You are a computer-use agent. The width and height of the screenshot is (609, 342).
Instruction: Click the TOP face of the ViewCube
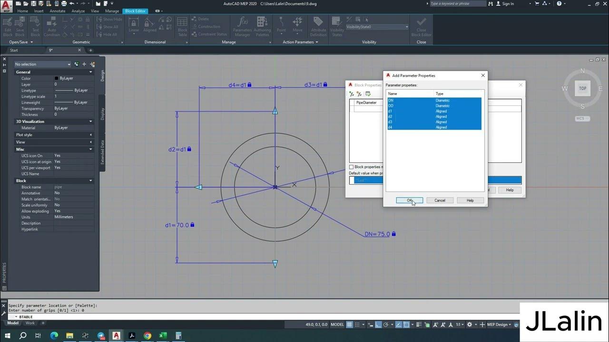582,88
